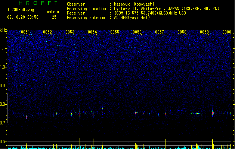The height and width of the screenshot is (149, 235).
Task: Click the ICOM IC-575 receiver text
Action: coord(150,13)
